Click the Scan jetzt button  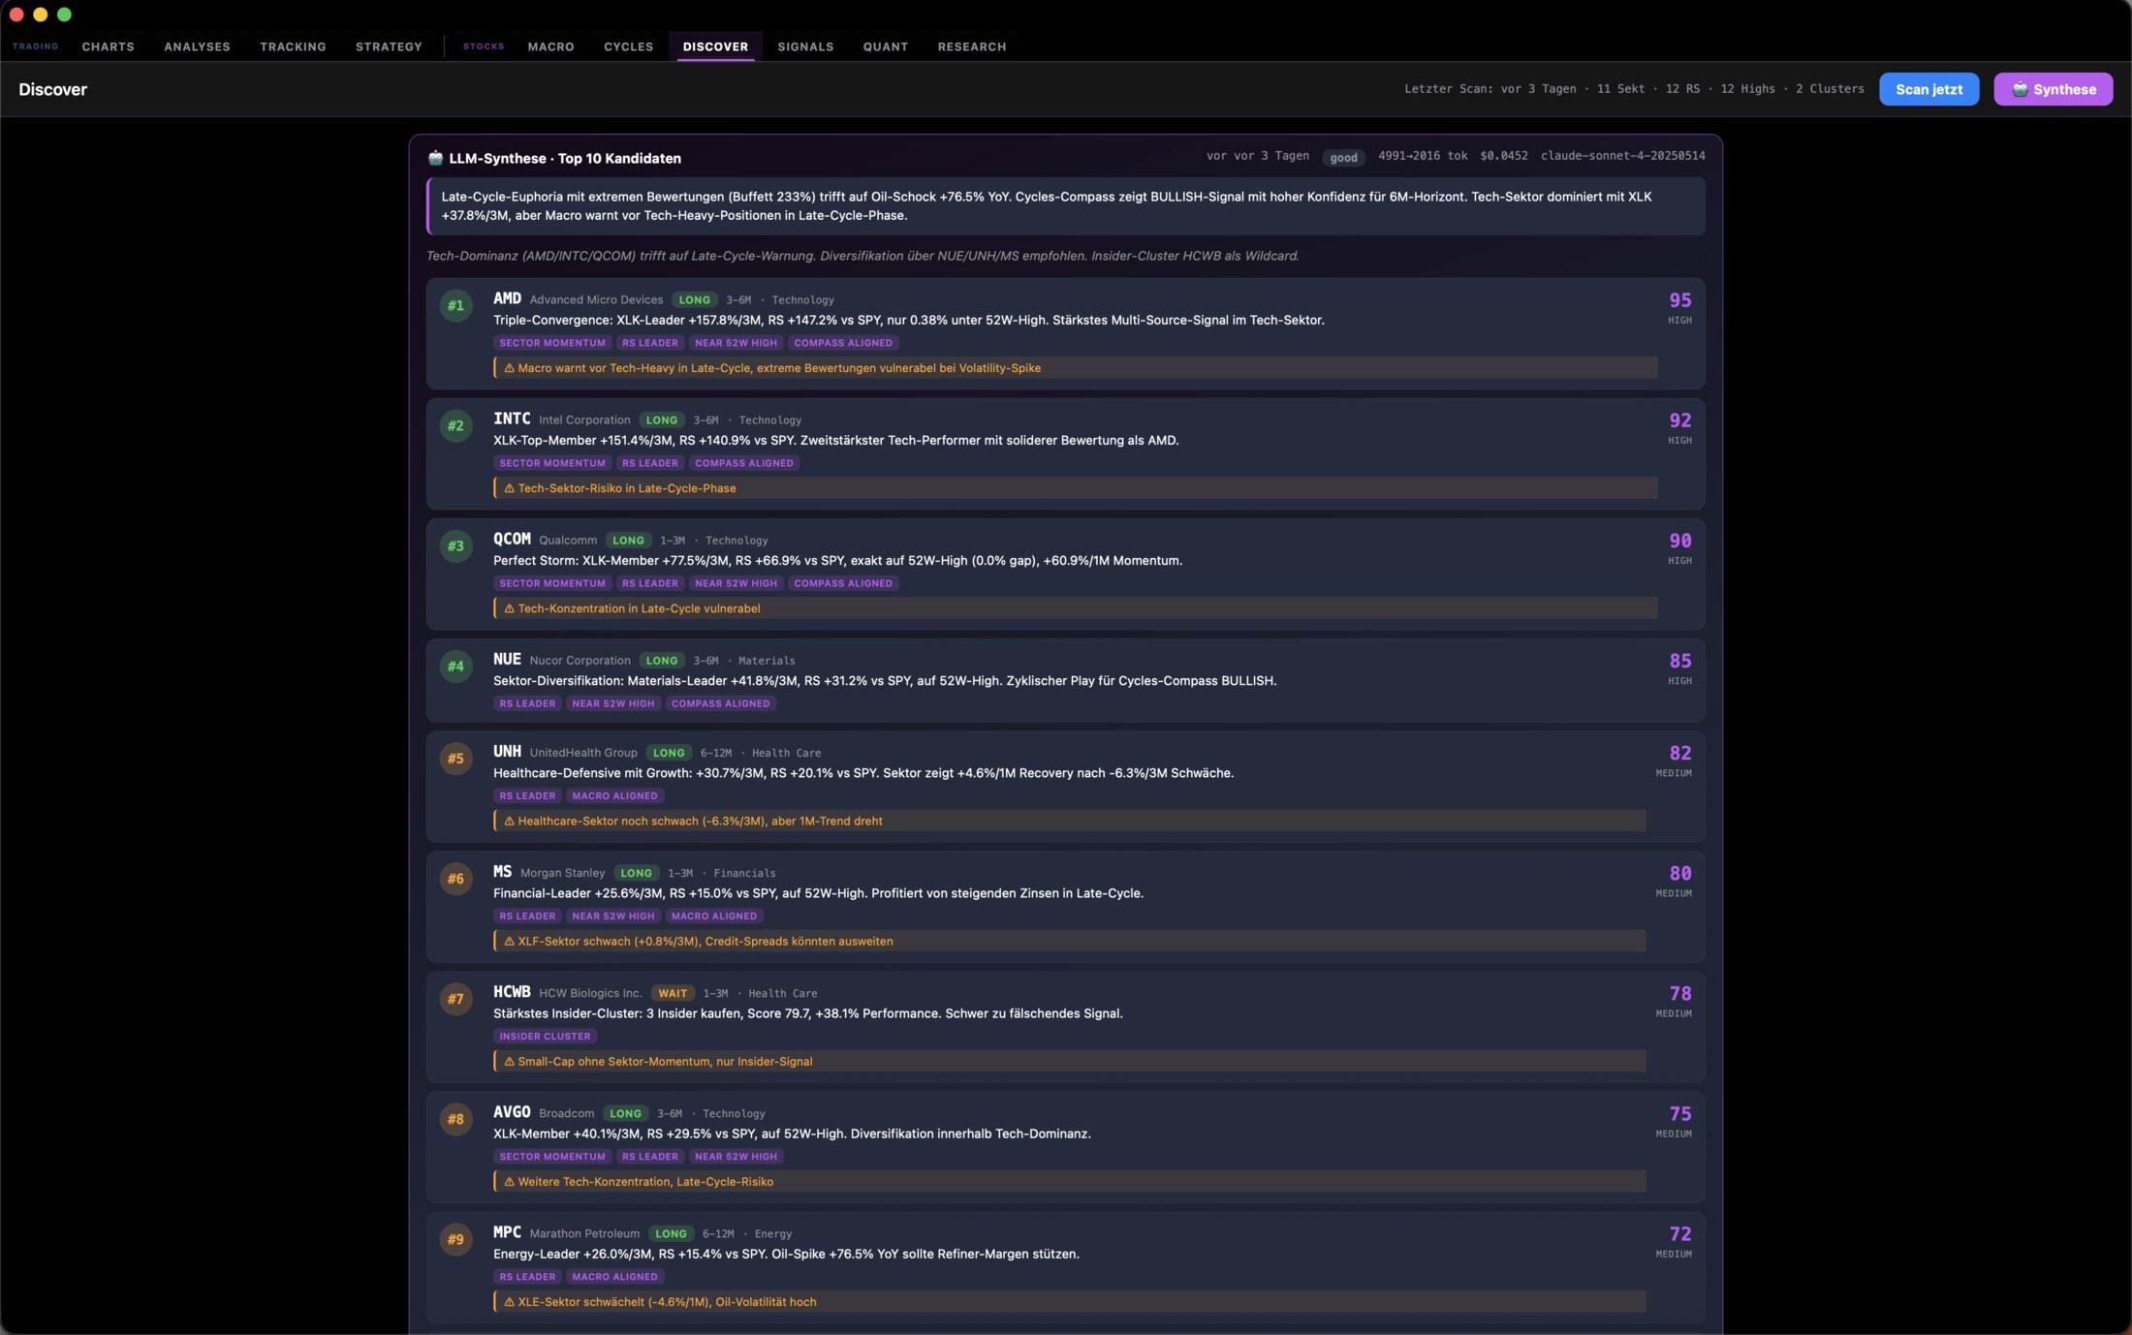pyautogui.click(x=1928, y=89)
